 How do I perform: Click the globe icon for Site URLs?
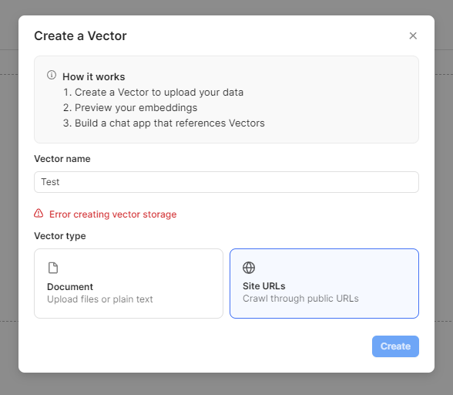tap(249, 268)
